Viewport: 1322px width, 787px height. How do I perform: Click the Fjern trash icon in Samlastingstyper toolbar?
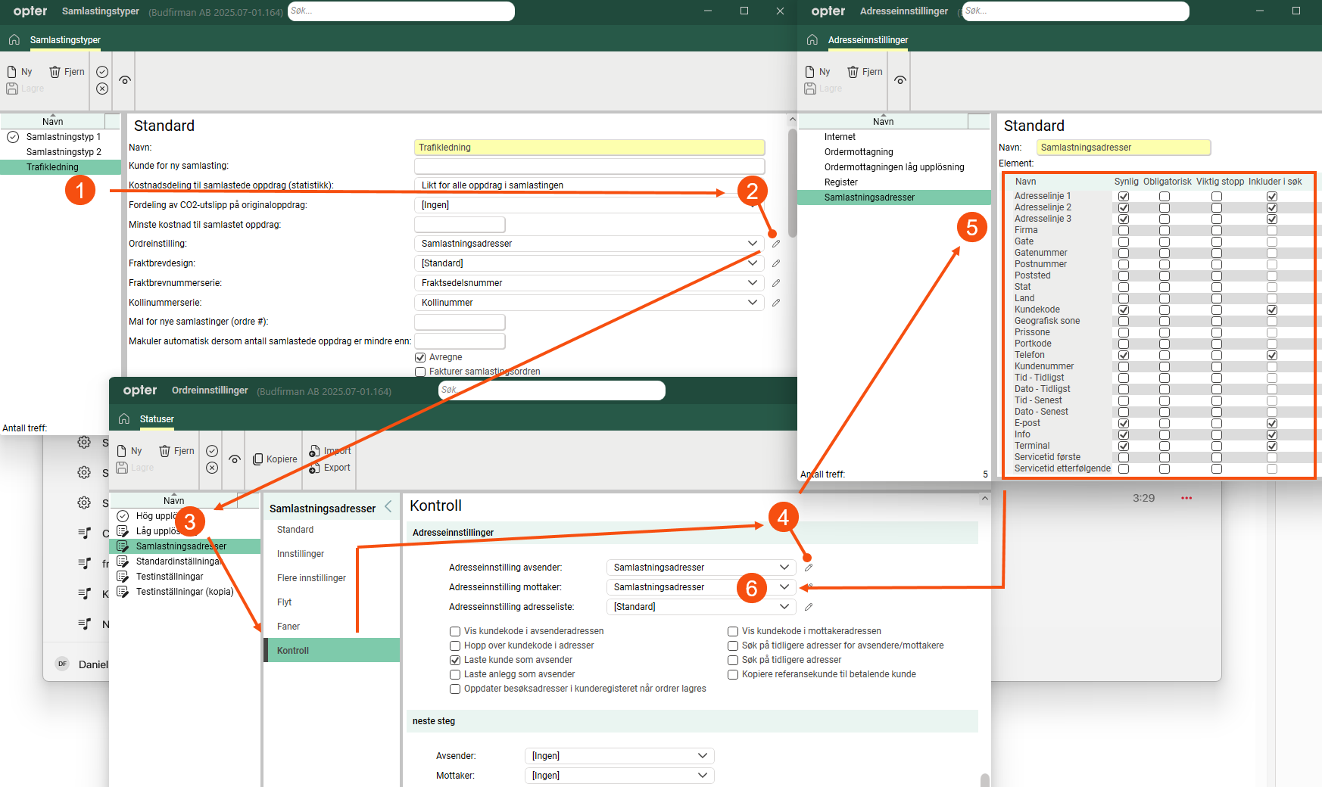(55, 72)
